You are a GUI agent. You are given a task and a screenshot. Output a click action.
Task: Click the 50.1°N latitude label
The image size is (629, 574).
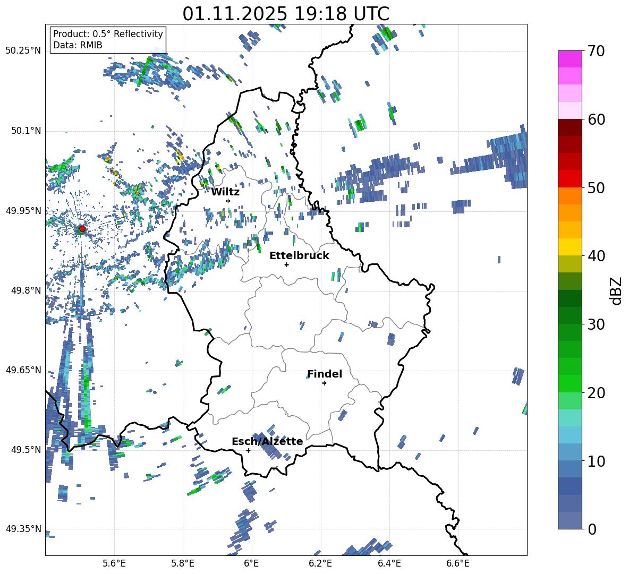(26, 131)
